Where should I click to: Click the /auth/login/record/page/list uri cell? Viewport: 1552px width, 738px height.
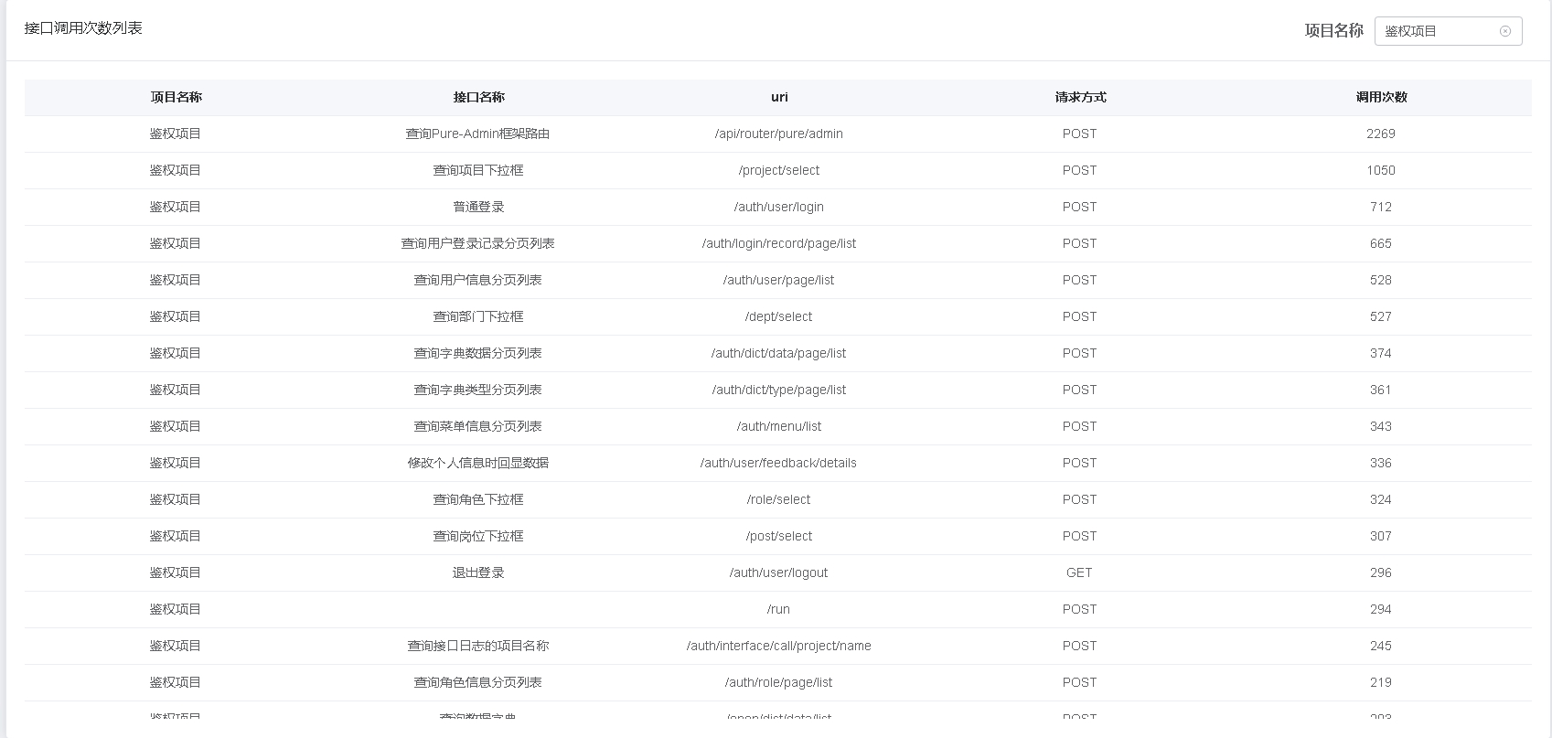point(779,243)
